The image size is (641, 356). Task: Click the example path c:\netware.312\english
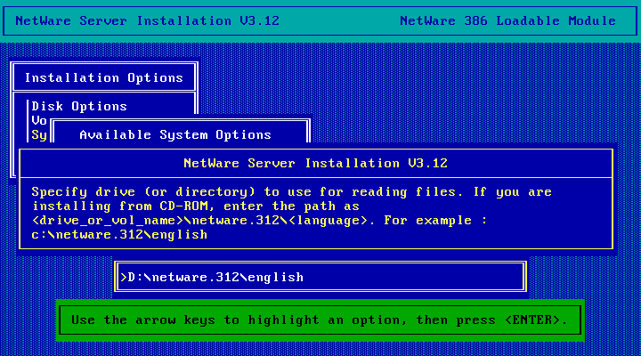pyautogui.click(x=119, y=235)
